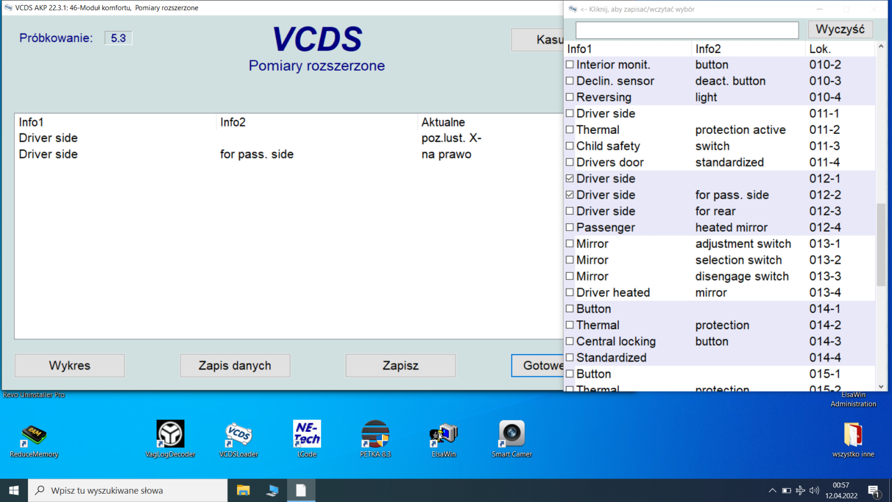This screenshot has height=502, width=892.
Task: Clear the selection with Wyczyść
Action: click(840, 29)
